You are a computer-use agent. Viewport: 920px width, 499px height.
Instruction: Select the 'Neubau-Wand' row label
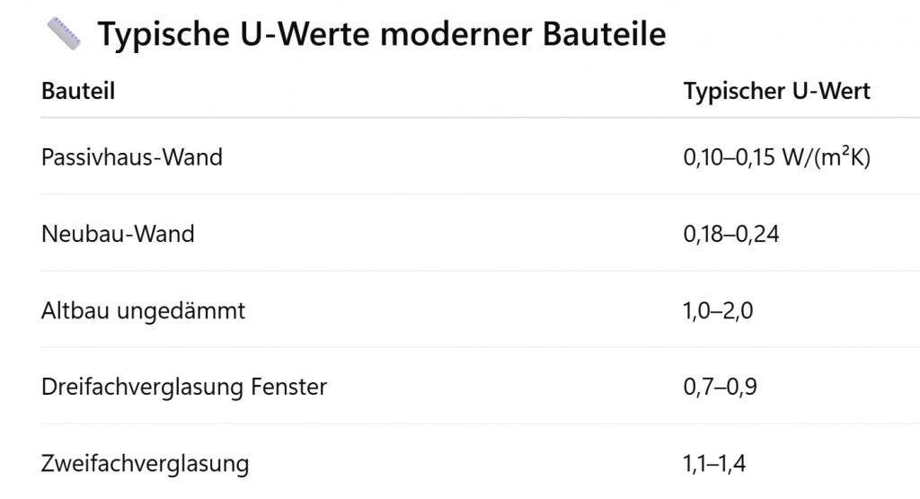point(118,235)
